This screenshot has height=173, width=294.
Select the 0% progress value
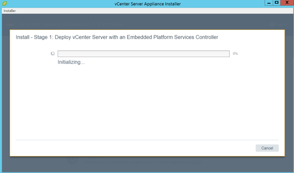tap(235, 53)
